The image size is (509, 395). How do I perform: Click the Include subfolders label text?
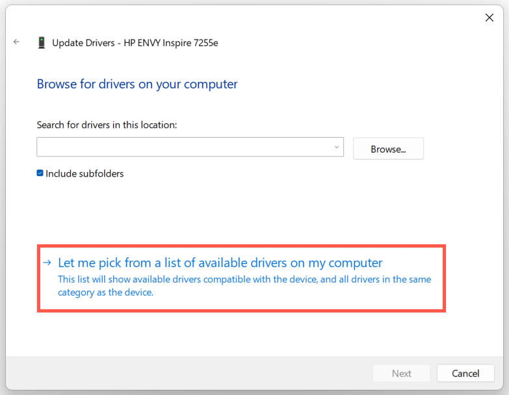click(85, 173)
